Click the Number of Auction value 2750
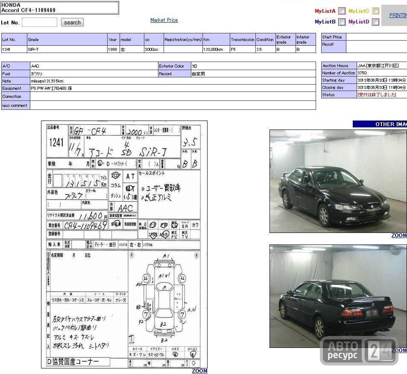The width and height of the screenshot is (407, 374). (x=362, y=73)
